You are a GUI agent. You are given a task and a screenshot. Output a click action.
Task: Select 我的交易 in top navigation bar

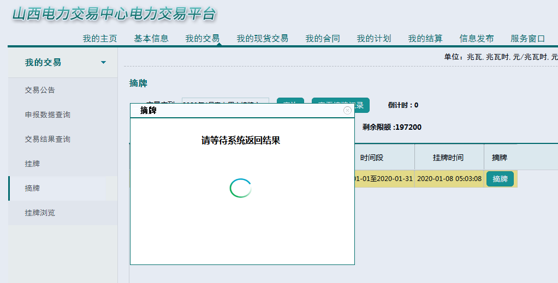pyautogui.click(x=203, y=39)
